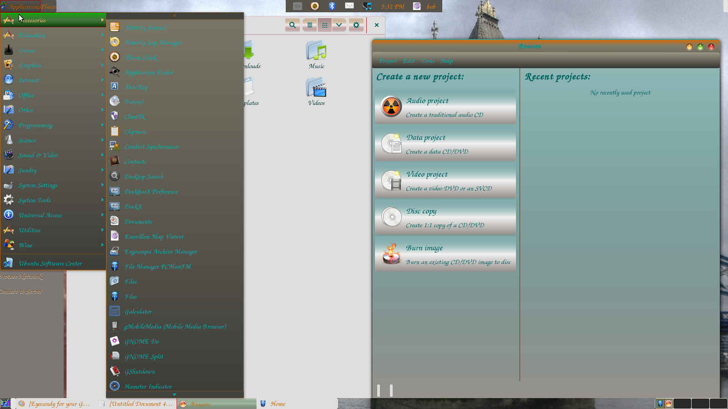
Task: Open mail envelope indicator in panel
Action: pos(349,6)
